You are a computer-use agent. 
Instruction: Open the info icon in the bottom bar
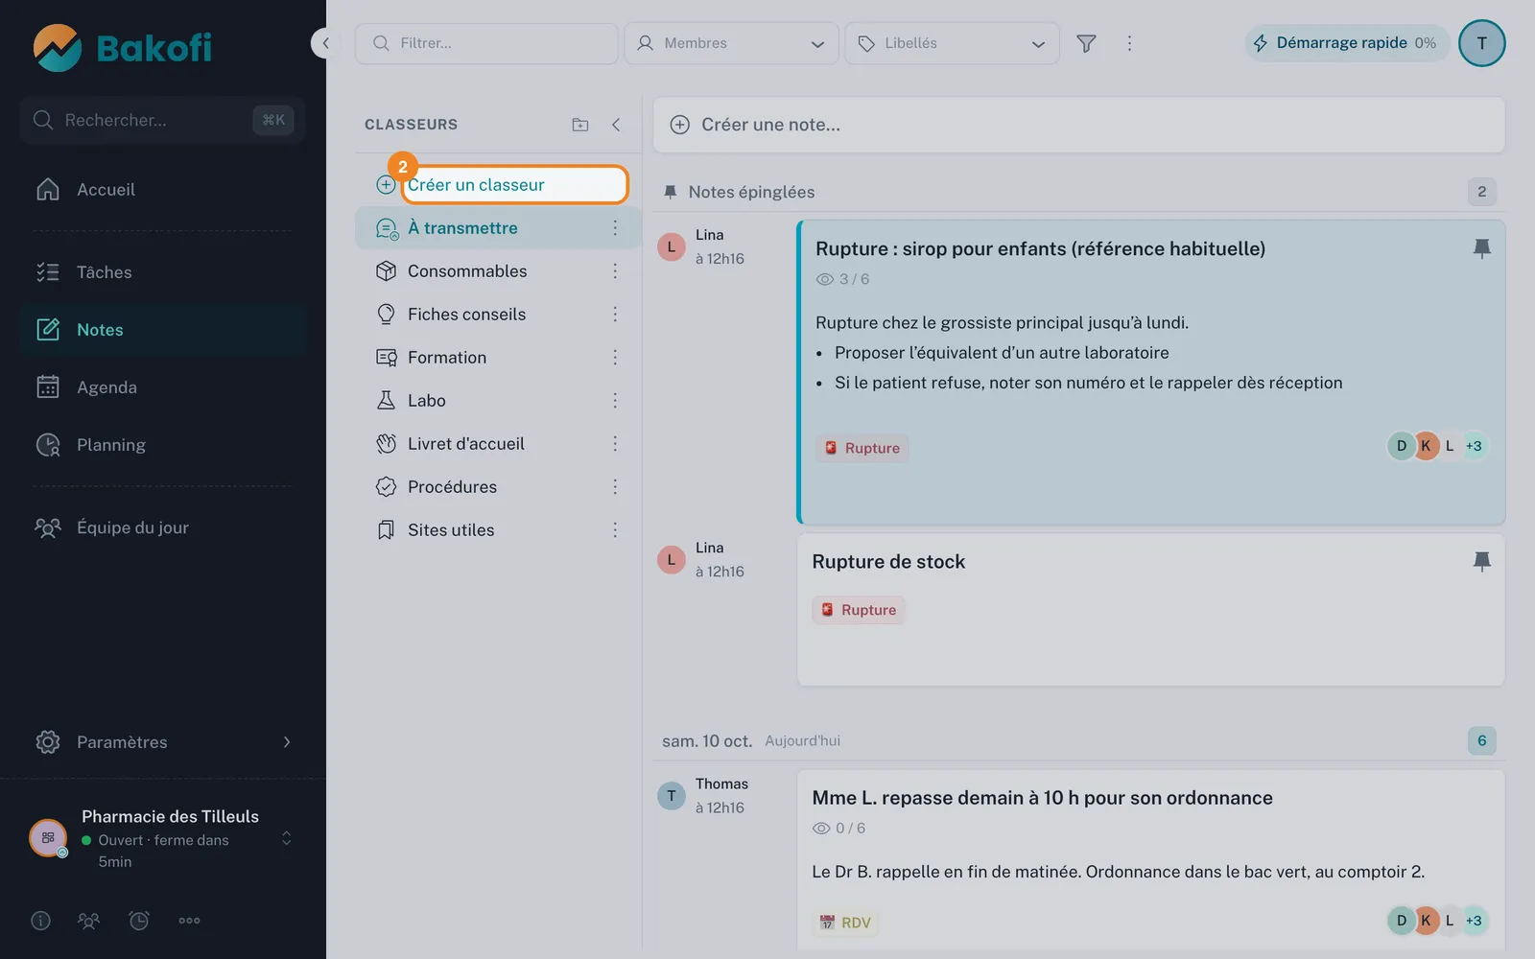[x=40, y=921]
